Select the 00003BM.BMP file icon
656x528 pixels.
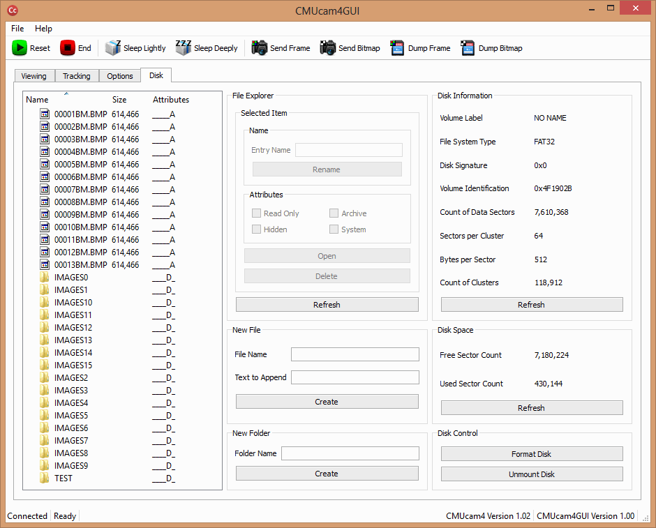(x=45, y=139)
